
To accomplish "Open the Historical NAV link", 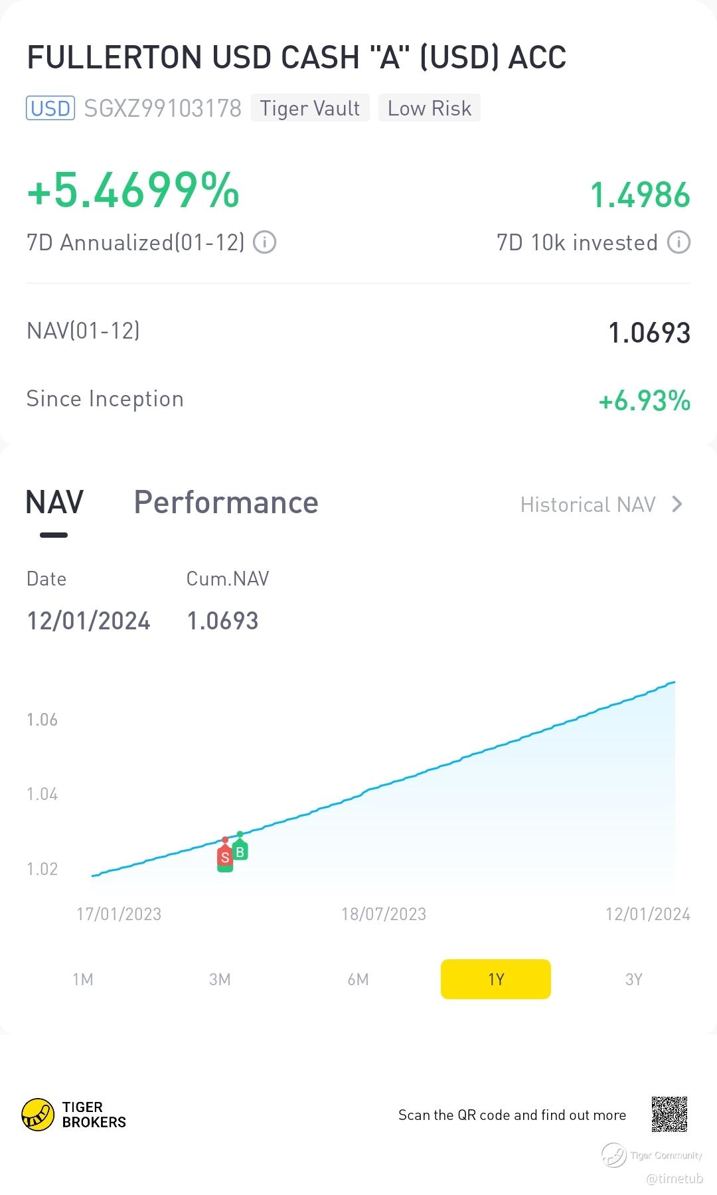I will click(588, 505).
